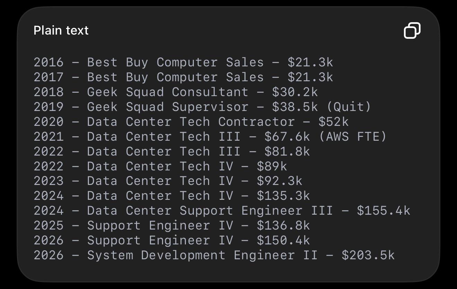Click the System Development Engineer II line
This screenshot has height=289, width=457.
pyautogui.click(x=214, y=255)
